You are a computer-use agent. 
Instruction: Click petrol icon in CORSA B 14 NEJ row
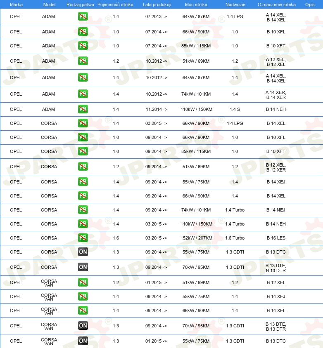83,210
